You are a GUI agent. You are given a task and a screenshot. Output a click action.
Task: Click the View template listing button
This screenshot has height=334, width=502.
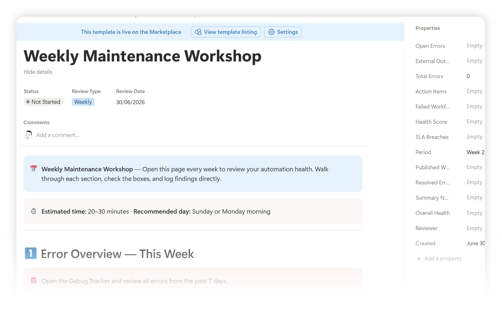click(226, 32)
